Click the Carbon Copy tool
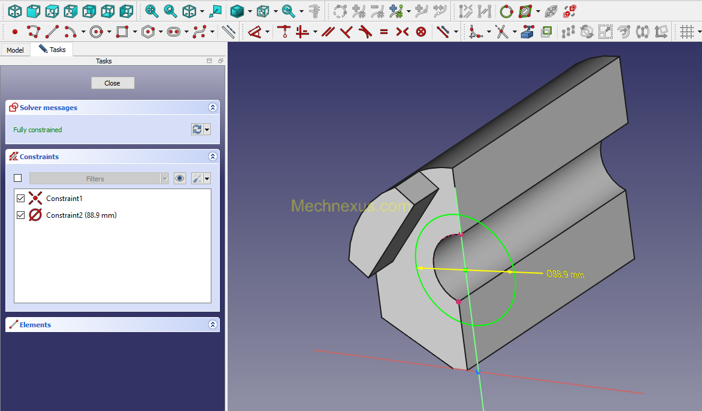Image resolution: width=702 pixels, height=411 pixels. coord(546,32)
